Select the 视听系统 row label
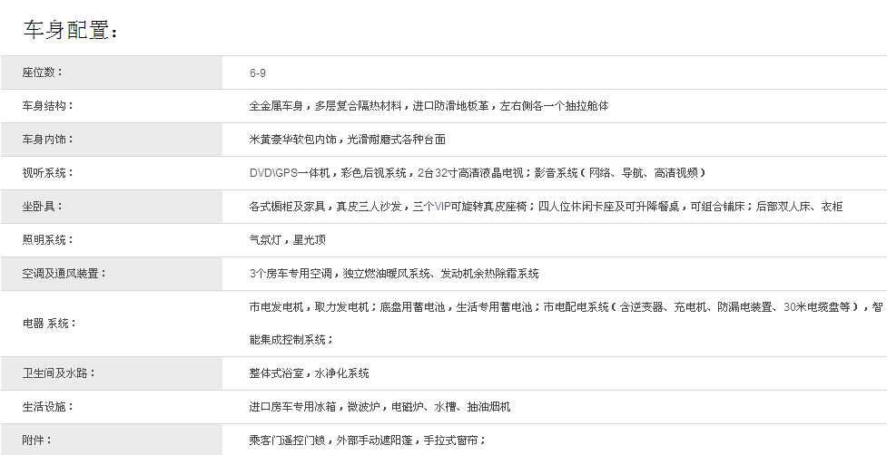 [x=48, y=173]
